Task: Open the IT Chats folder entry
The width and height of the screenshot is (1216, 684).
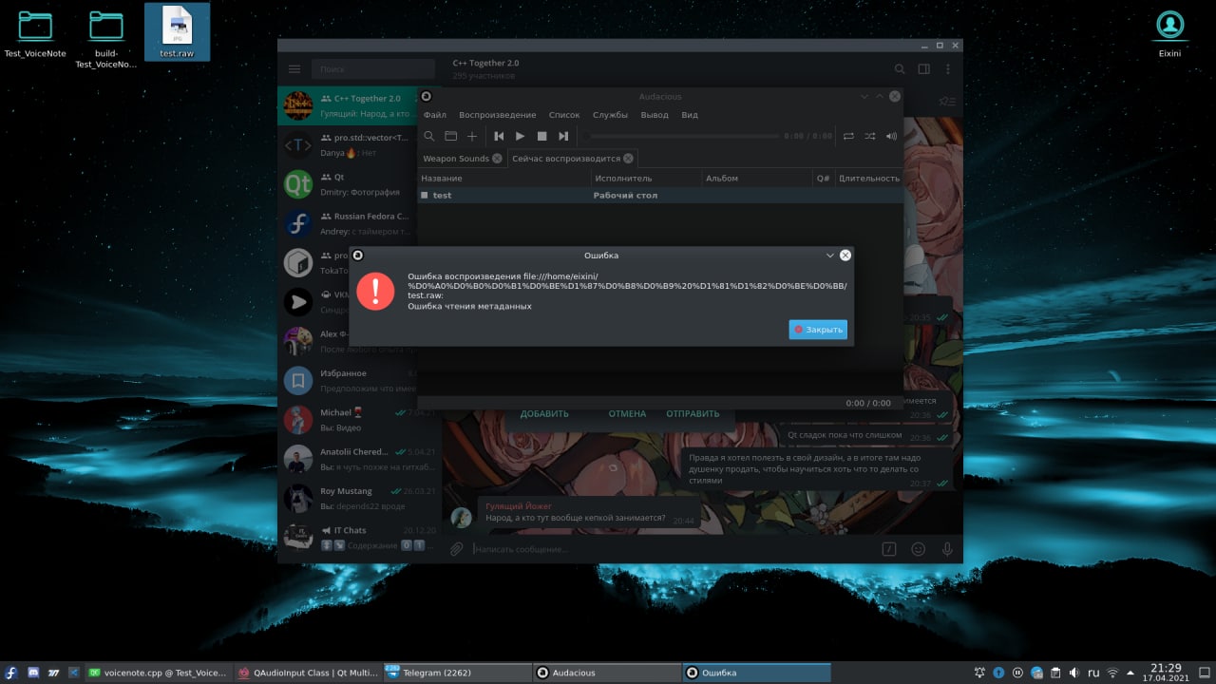Action: (x=359, y=537)
